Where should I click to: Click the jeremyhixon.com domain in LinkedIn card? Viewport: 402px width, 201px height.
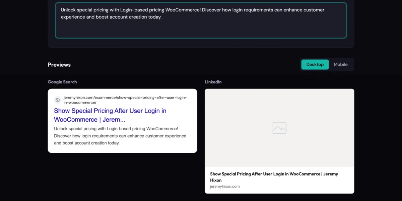[x=225, y=187]
